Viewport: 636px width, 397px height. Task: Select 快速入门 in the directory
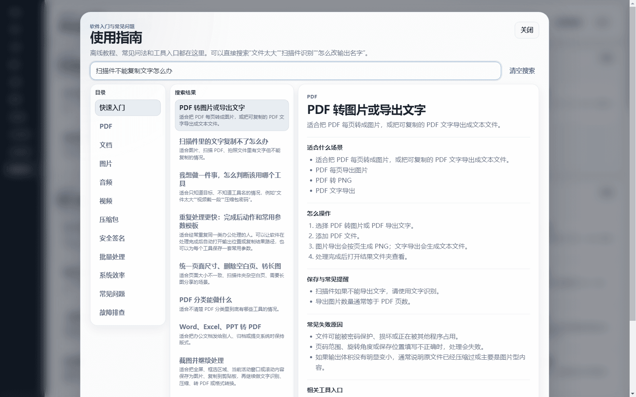click(x=128, y=108)
